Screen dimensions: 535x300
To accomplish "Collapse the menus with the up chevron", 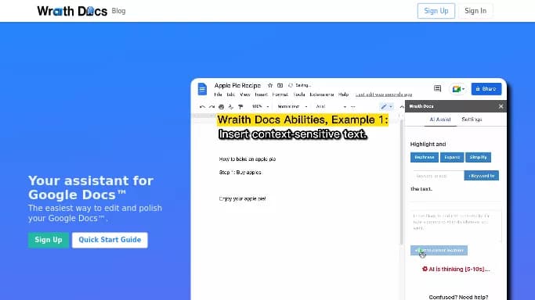I will 402,107.
